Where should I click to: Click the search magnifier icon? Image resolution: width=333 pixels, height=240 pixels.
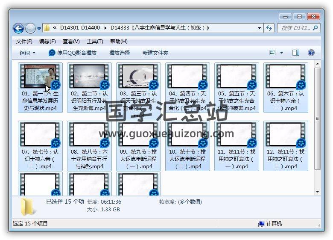click(x=315, y=28)
